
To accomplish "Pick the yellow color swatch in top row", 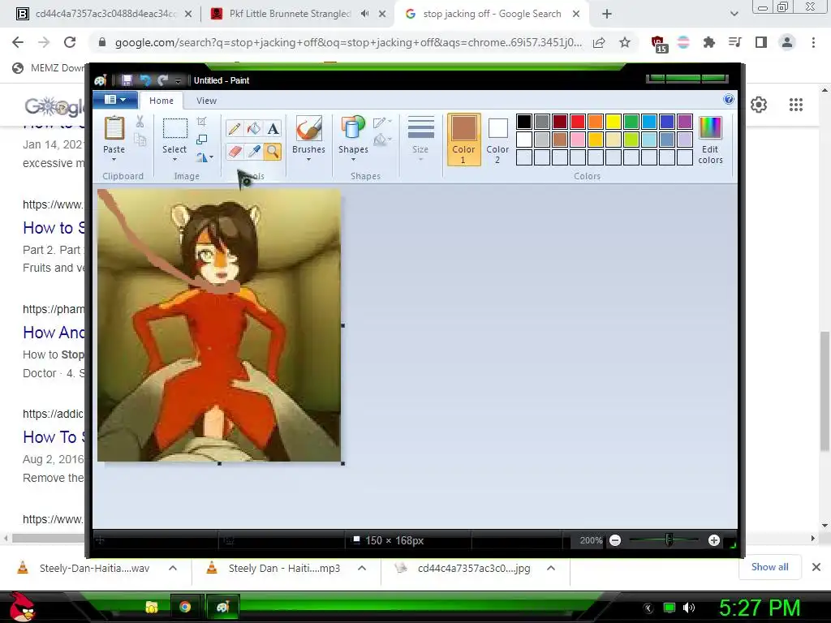I will (614, 122).
